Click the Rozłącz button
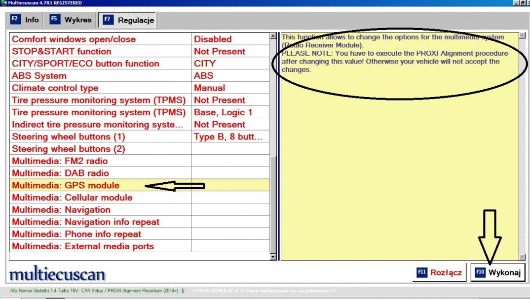The width and height of the screenshot is (530, 300). pos(439,273)
